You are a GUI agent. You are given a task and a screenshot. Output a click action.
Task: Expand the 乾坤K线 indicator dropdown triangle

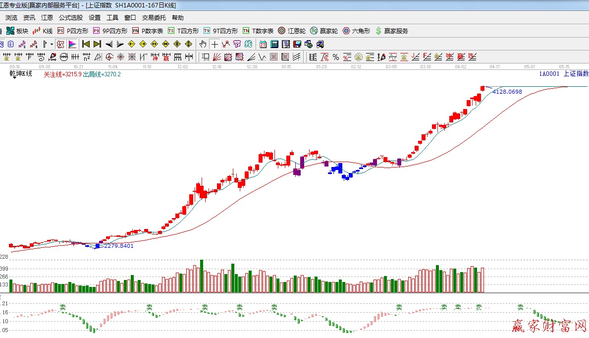[x=14, y=78]
